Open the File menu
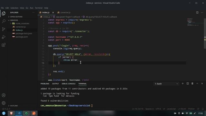 point(2,8)
